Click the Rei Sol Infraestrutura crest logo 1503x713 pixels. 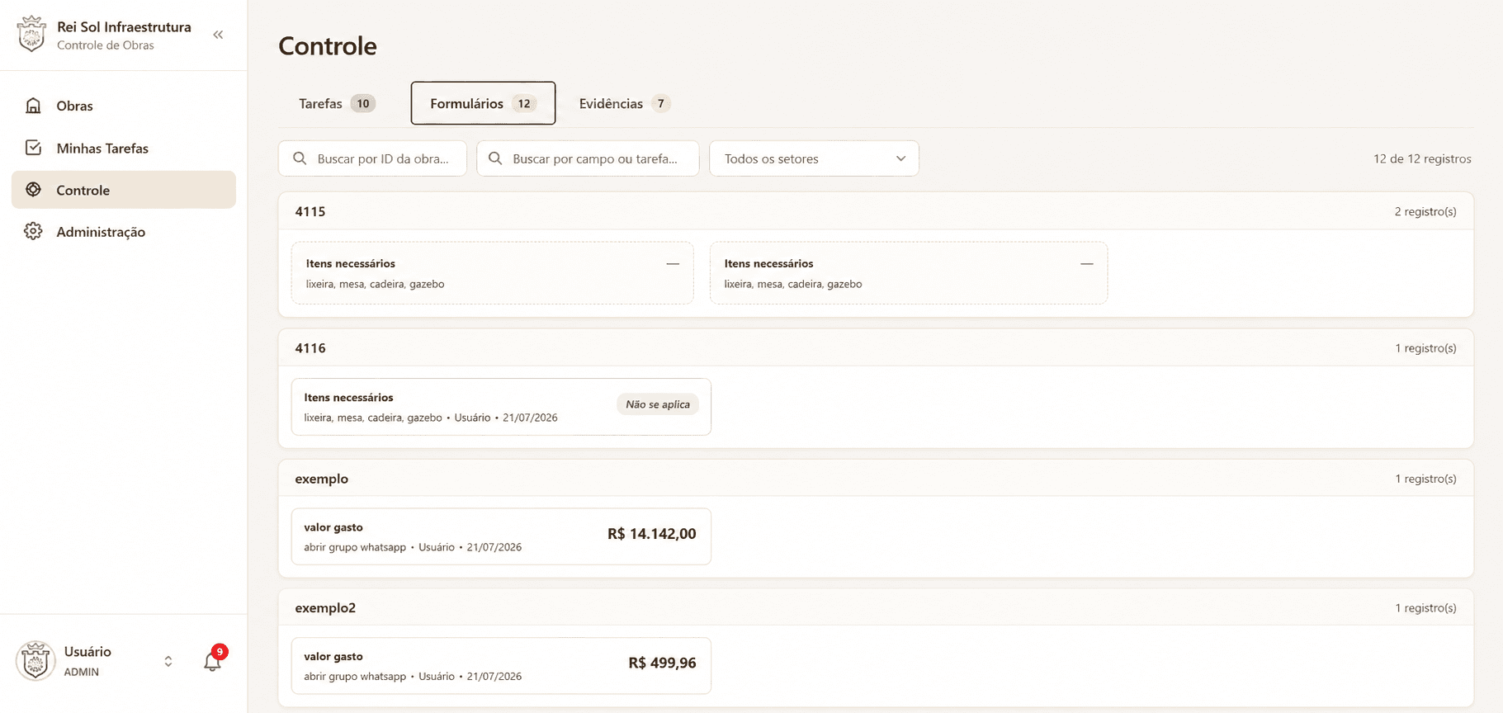click(31, 35)
